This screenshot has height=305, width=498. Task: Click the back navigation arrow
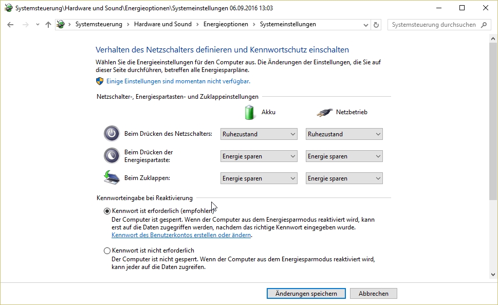click(x=10, y=25)
